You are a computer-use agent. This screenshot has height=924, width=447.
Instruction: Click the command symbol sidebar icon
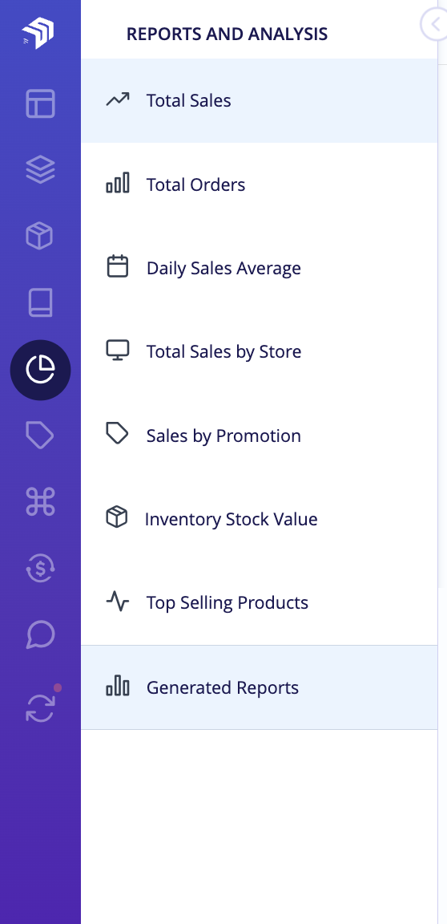click(41, 501)
